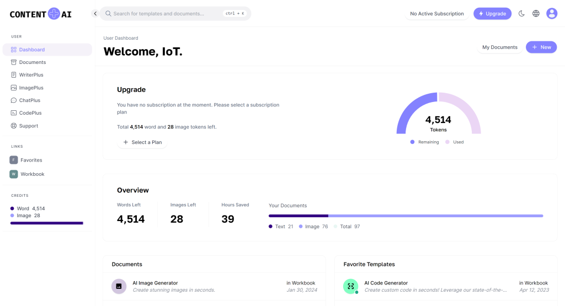Click the AI Code Generator template icon

click(350, 286)
